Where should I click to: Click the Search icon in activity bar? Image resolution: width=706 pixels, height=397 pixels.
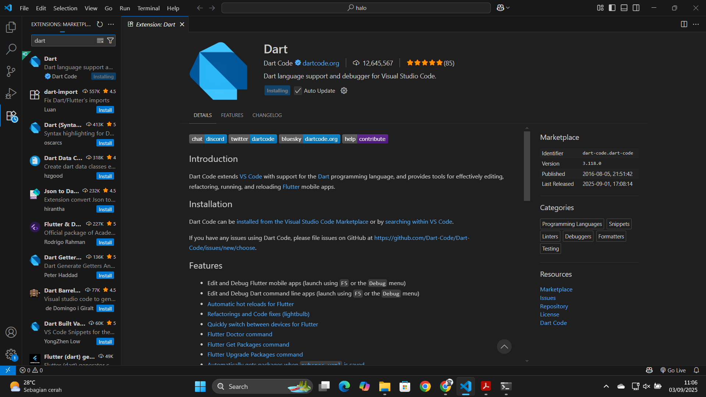(x=11, y=49)
